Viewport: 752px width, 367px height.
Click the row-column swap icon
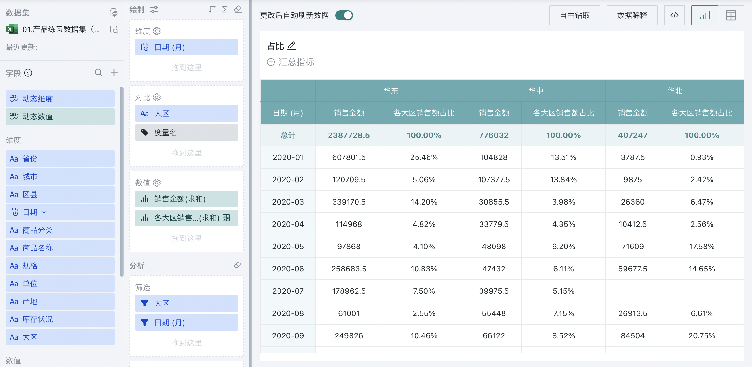pyautogui.click(x=212, y=10)
